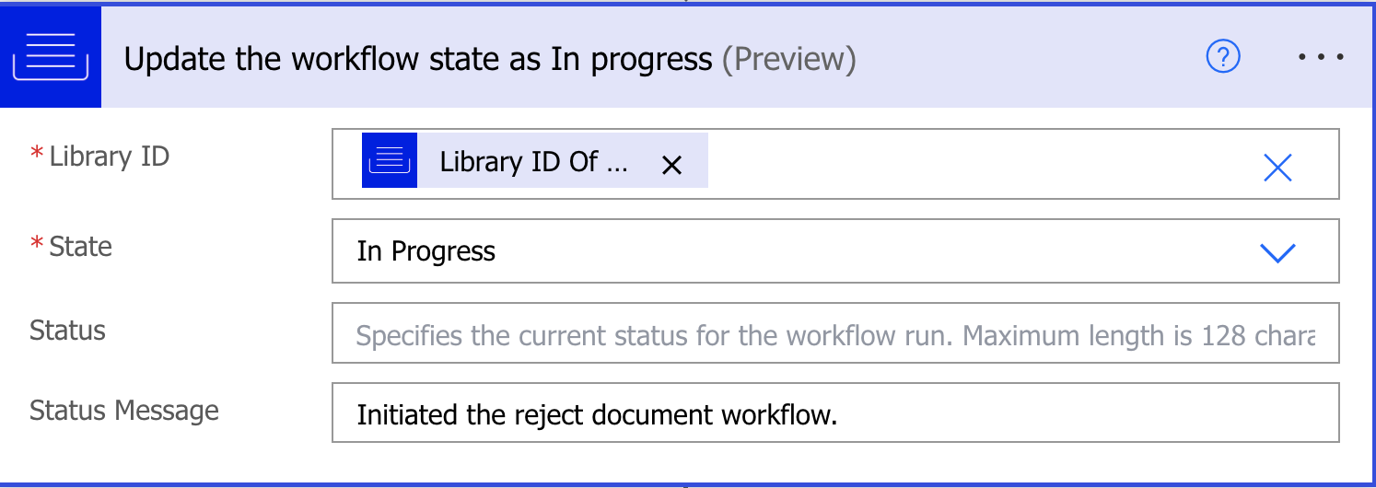Clear the Library ID field with the blue X
The height and width of the screenshot is (488, 1376).
point(1277,167)
